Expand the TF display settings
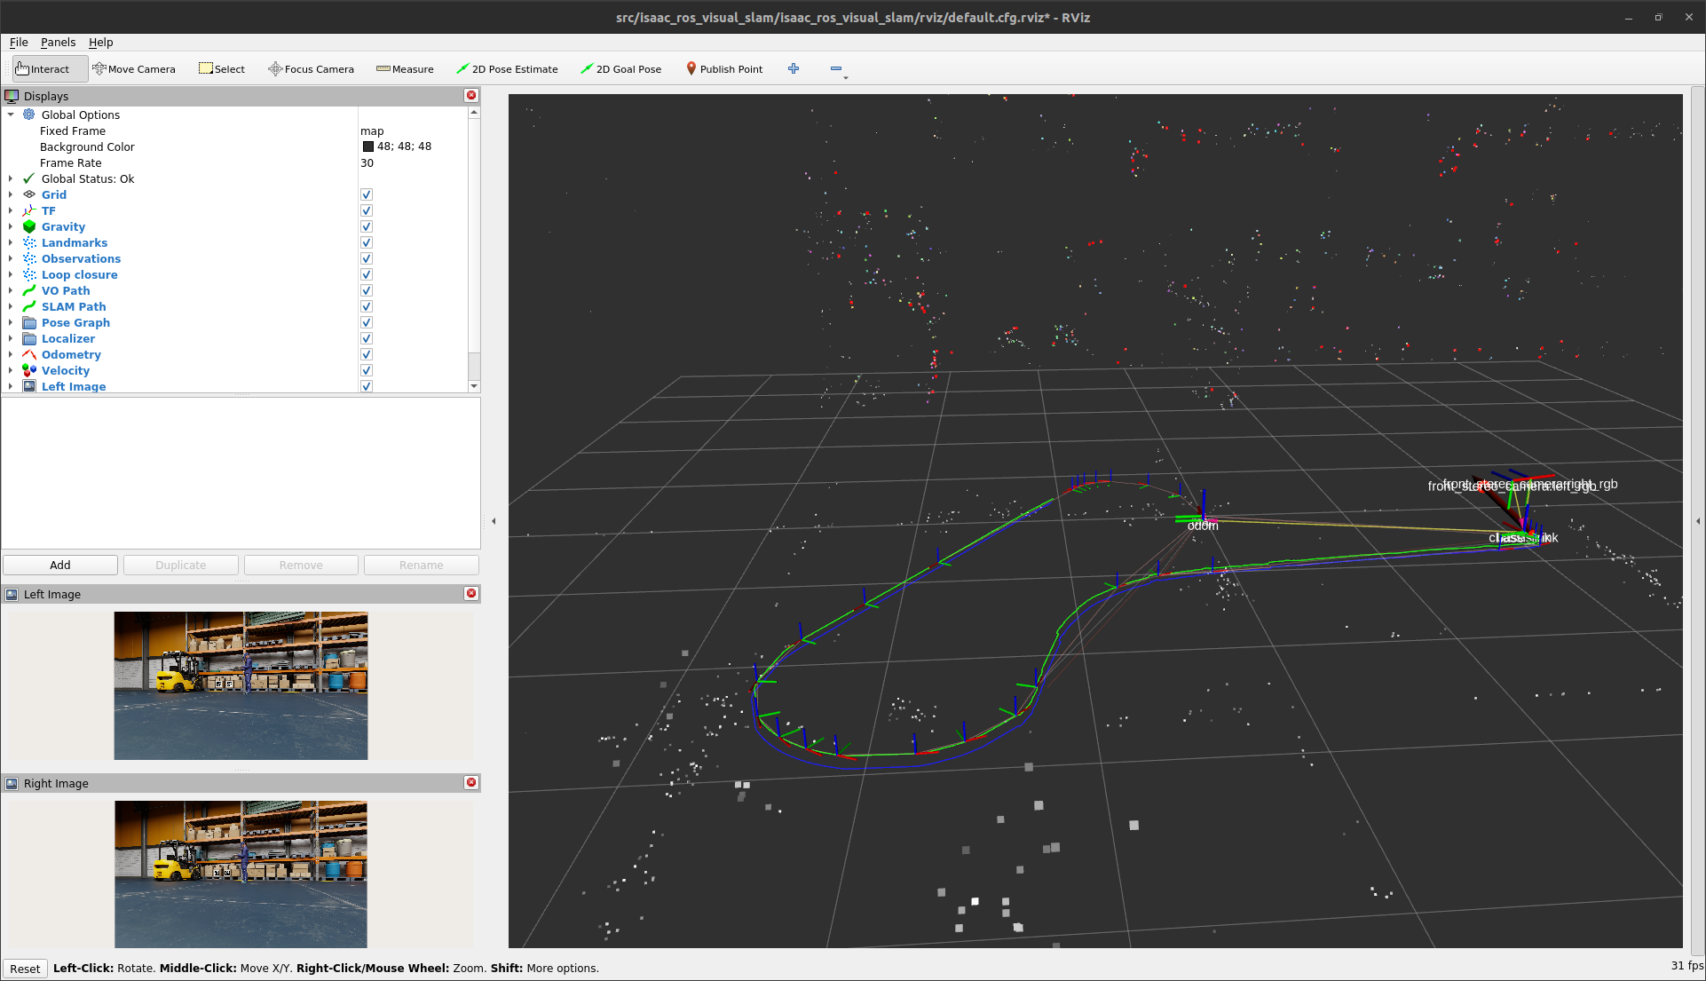 10,210
